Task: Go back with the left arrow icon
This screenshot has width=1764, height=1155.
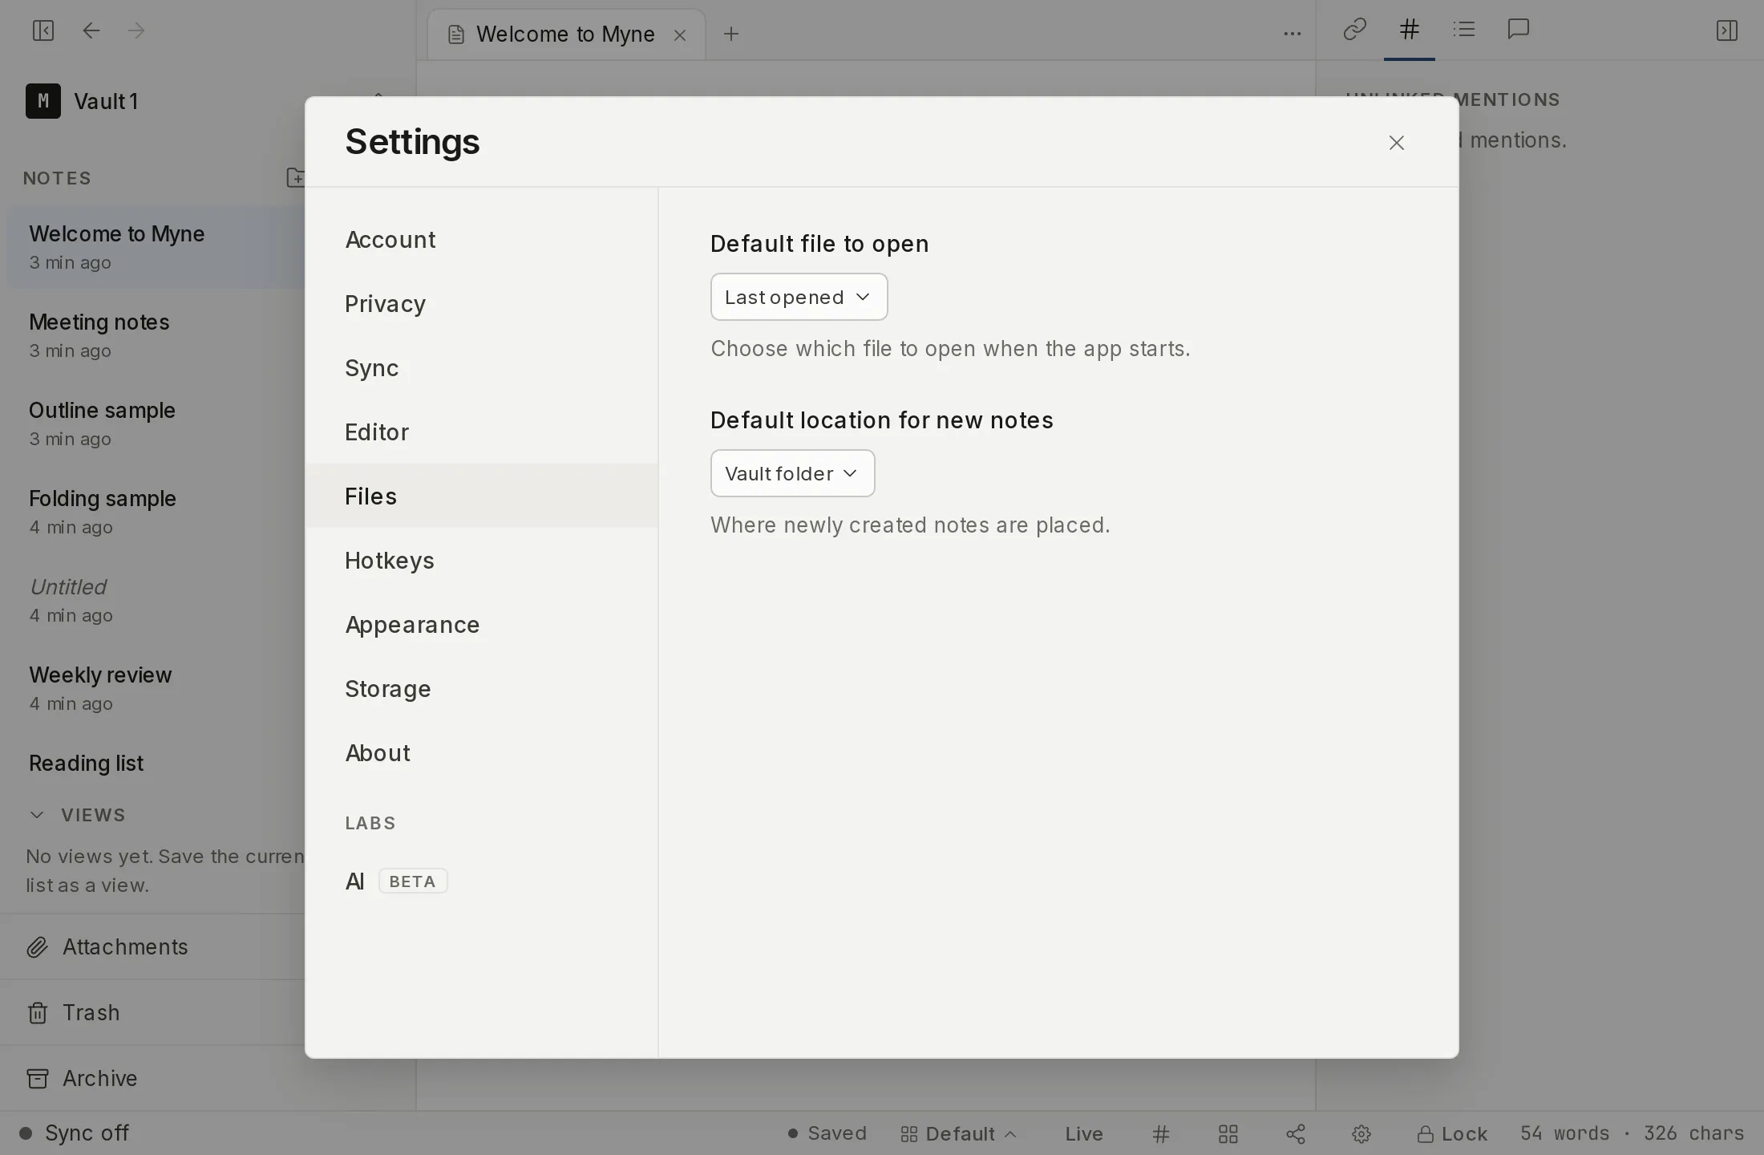Action: point(91,30)
